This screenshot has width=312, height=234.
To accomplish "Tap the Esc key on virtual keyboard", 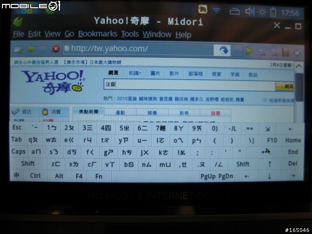I will (17, 127).
